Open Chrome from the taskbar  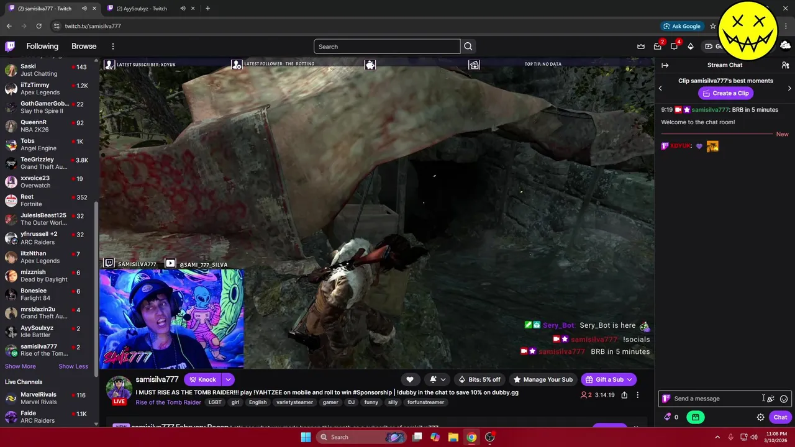471,437
